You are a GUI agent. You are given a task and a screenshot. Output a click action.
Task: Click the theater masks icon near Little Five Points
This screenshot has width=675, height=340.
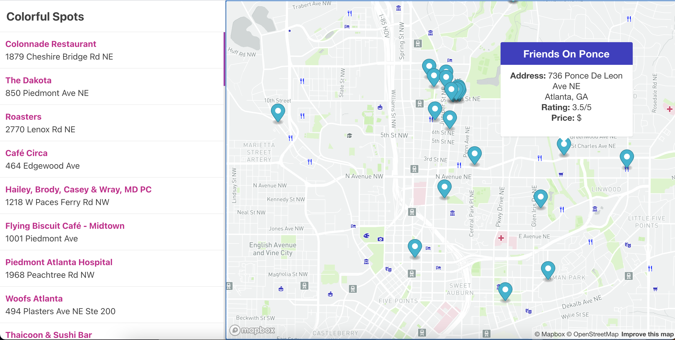click(x=628, y=245)
